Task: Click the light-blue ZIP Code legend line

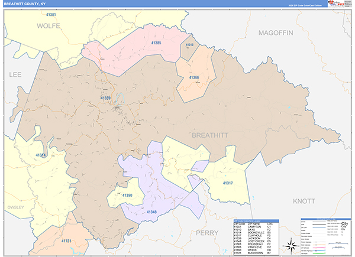Action: coord(319,227)
